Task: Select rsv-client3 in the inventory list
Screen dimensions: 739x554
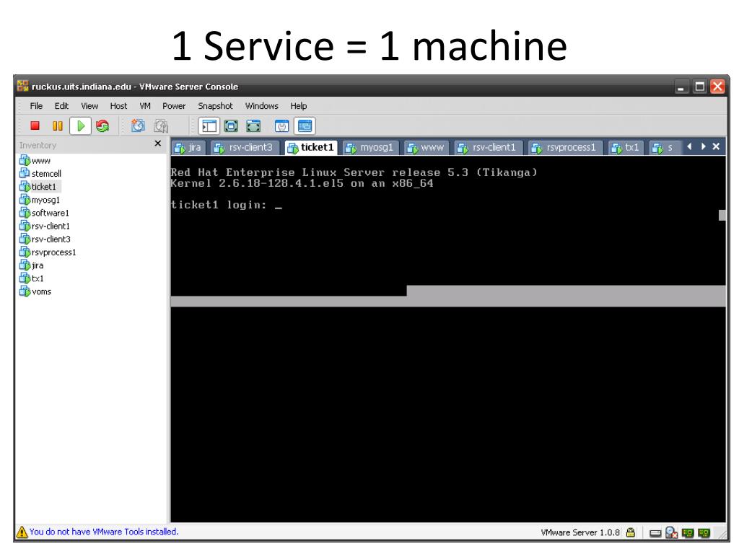Action: coord(45,239)
